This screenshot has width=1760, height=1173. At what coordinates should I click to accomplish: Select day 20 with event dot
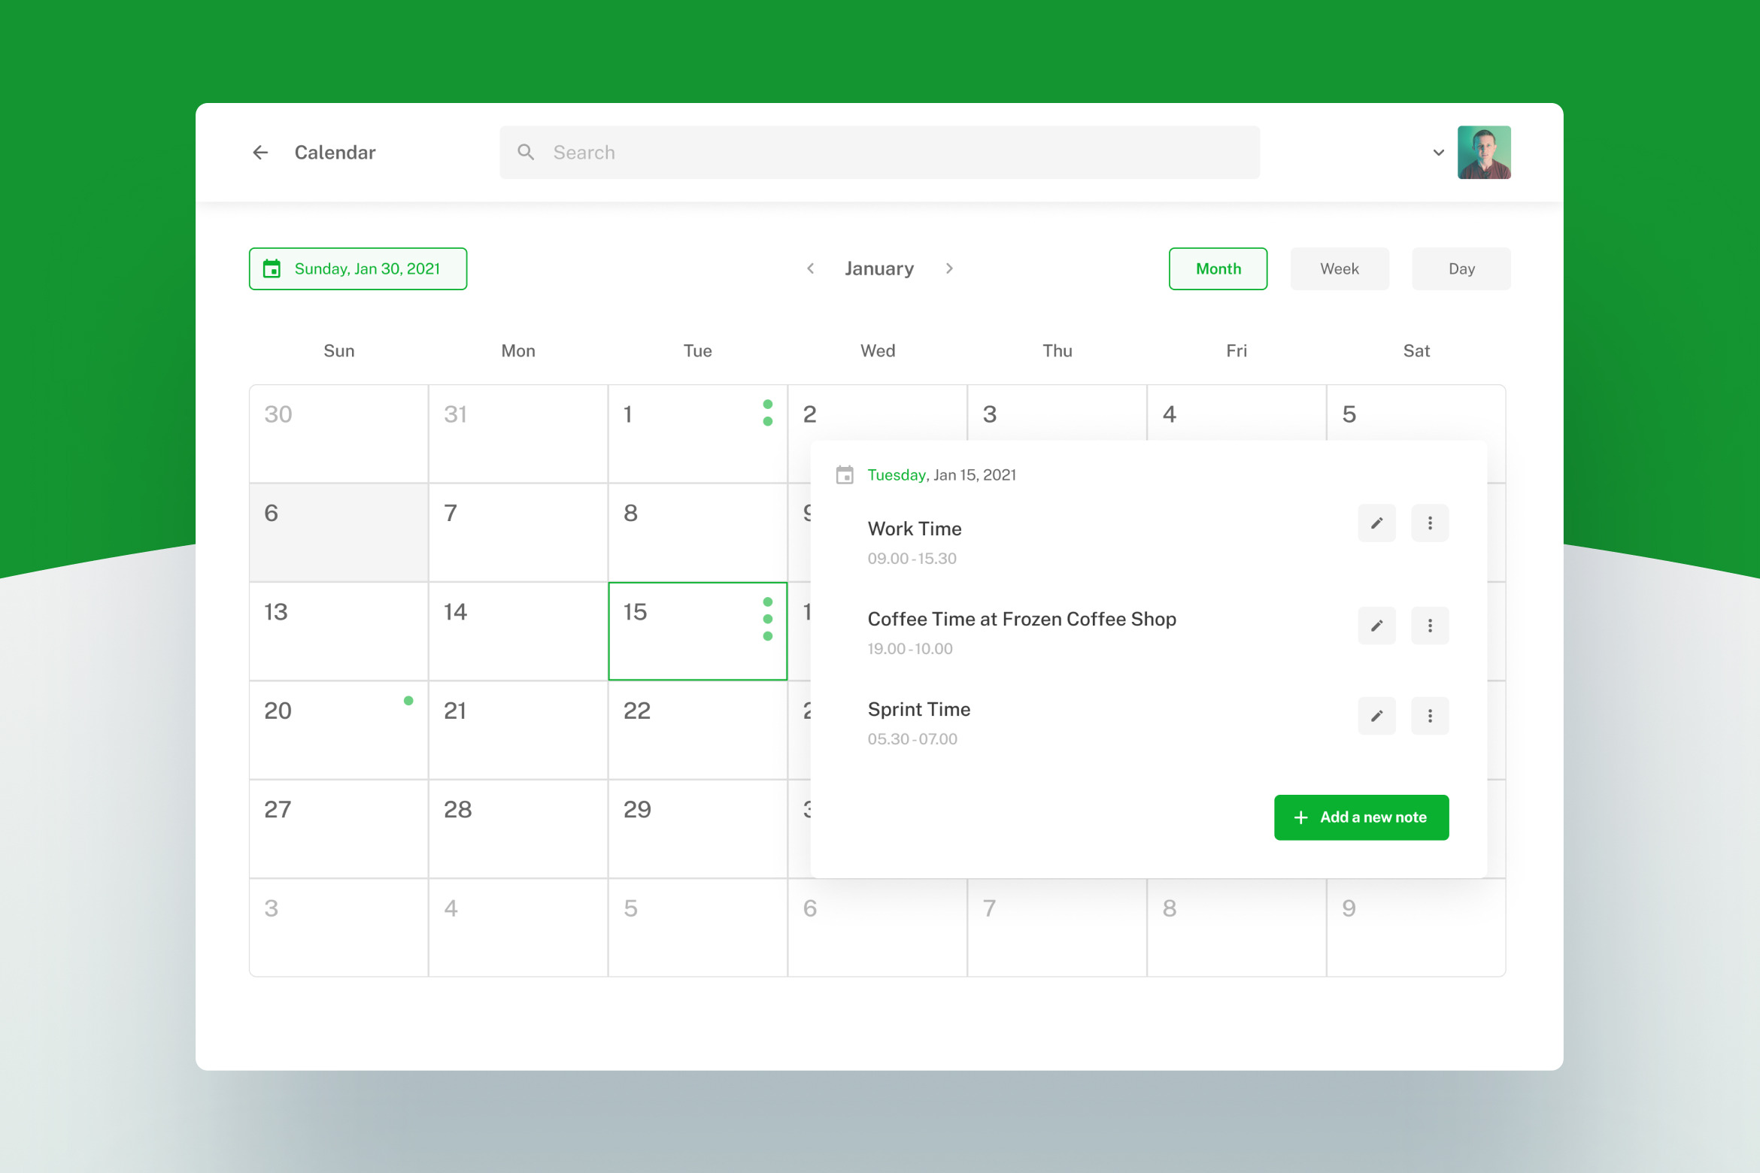pos(338,729)
